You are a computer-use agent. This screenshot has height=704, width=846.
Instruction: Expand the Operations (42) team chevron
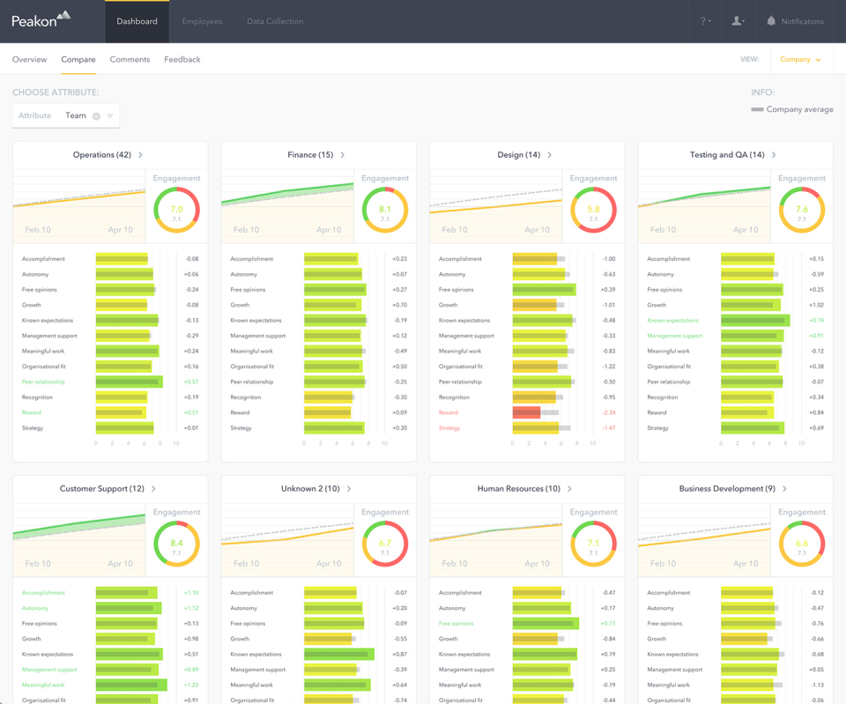141,155
